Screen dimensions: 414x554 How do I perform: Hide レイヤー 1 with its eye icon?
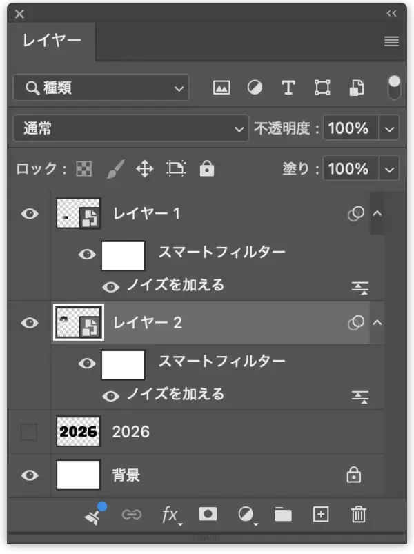coord(30,213)
